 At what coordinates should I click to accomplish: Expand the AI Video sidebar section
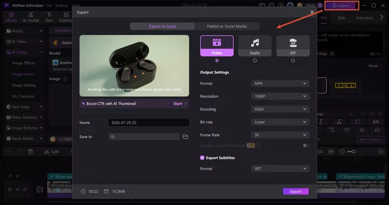[24, 42]
